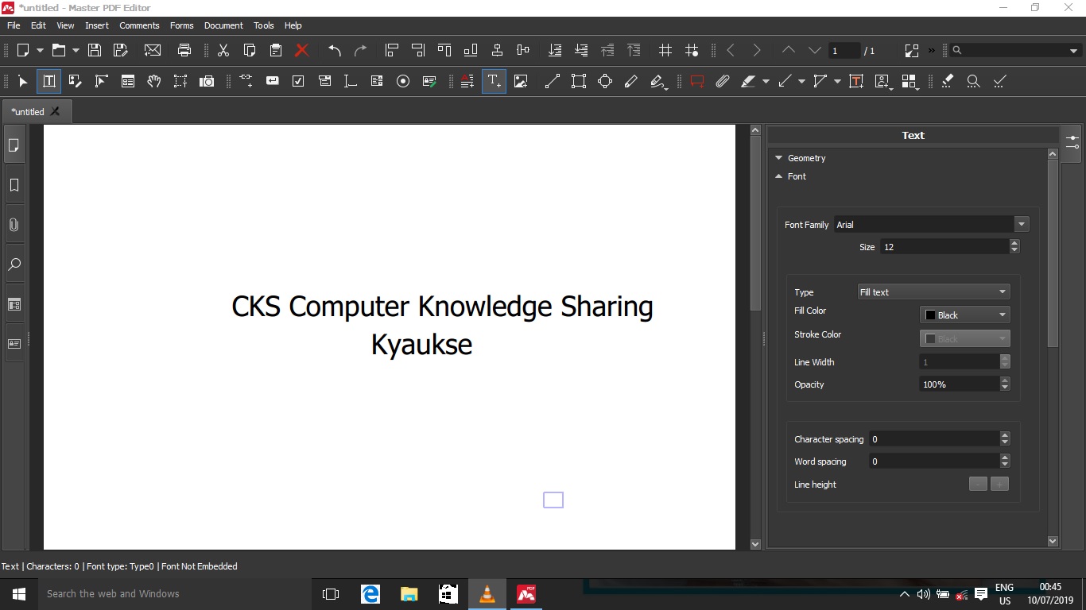1086x610 pixels.
Task: Click the toolbar search box
Action: 1015,50
